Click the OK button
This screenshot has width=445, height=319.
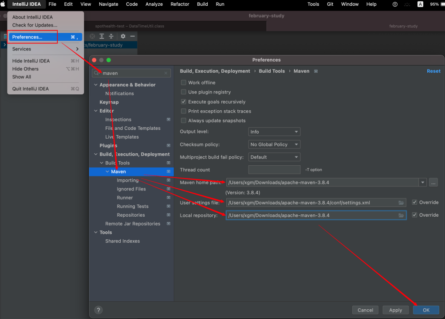(x=426, y=310)
